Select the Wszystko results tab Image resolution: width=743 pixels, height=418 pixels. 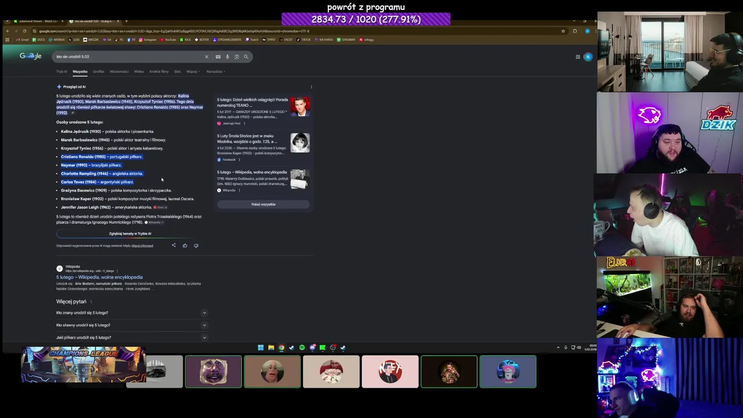(80, 71)
